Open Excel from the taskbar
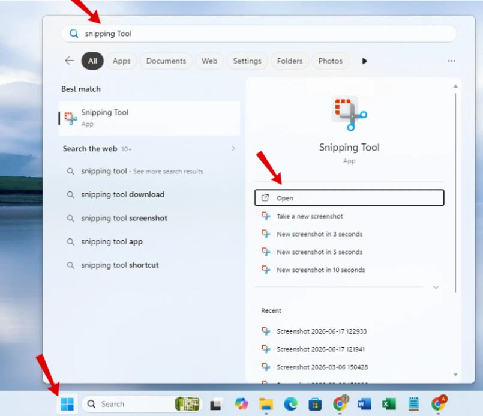The image size is (483, 416). click(389, 404)
